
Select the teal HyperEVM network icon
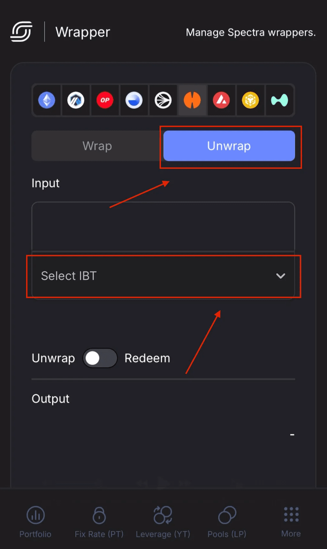click(x=279, y=100)
